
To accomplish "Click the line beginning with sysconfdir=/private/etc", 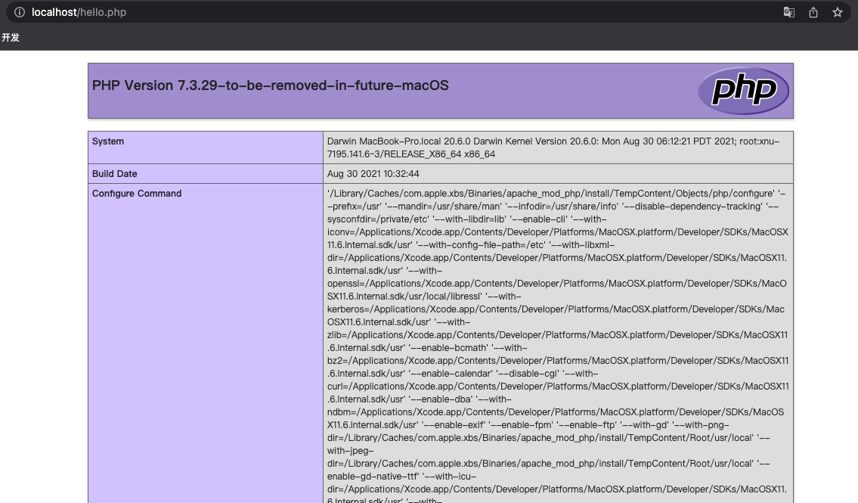I will pyautogui.click(x=466, y=219).
